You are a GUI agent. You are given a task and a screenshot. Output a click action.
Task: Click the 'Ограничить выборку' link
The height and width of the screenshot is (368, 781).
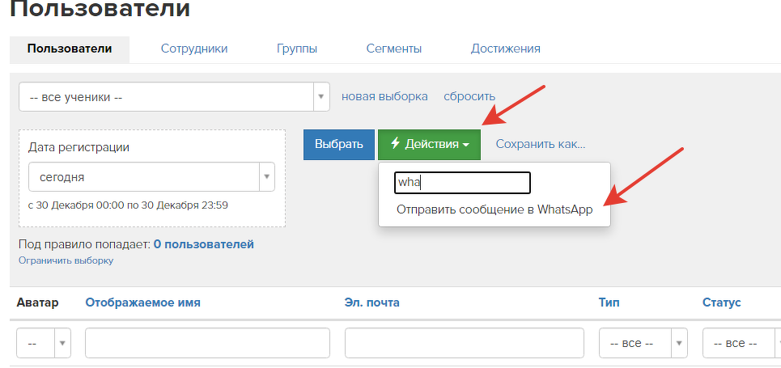click(66, 260)
